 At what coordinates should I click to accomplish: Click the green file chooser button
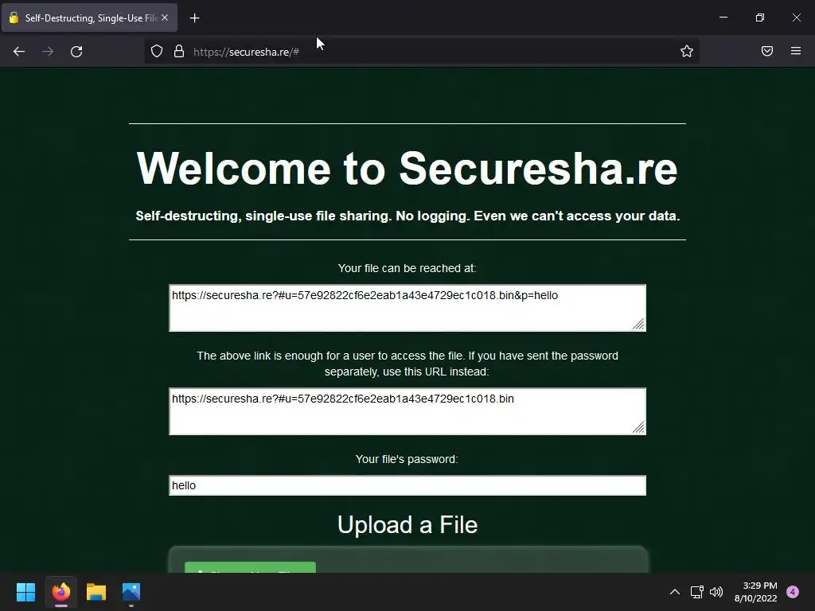click(x=250, y=567)
